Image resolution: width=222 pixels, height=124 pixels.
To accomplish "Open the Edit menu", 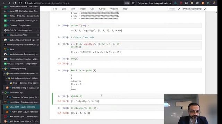I will coord(64,9).
